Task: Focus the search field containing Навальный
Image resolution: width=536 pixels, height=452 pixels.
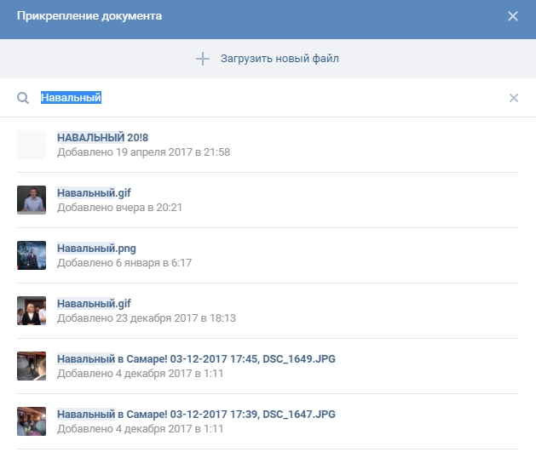Action: pos(256,98)
